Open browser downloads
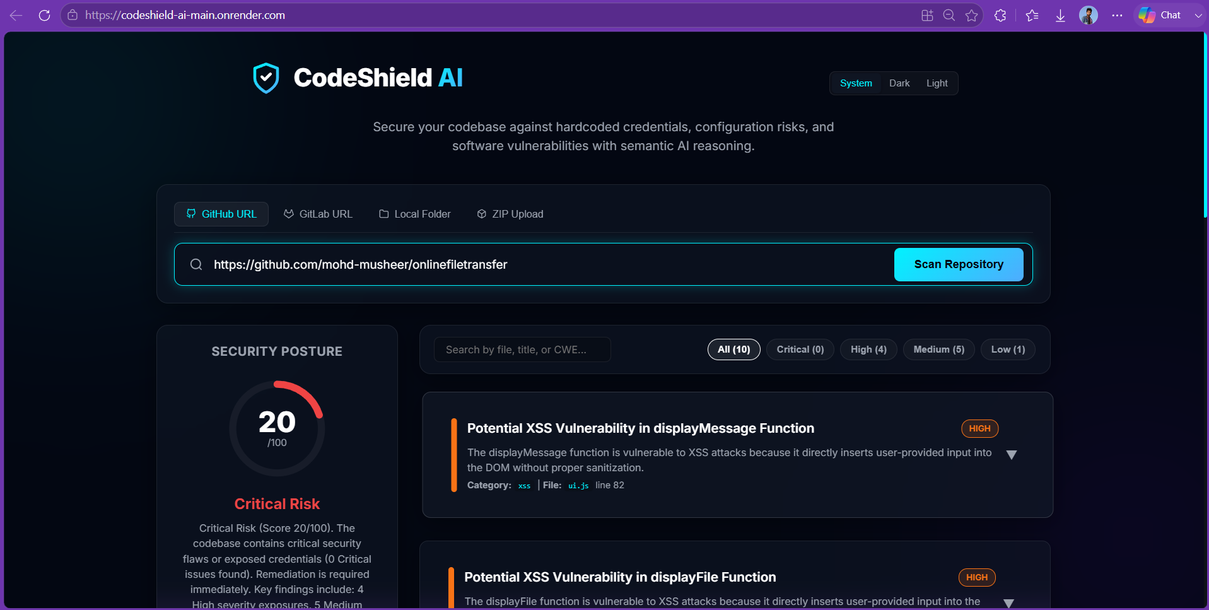1209x610 pixels. coord(1060,15)
